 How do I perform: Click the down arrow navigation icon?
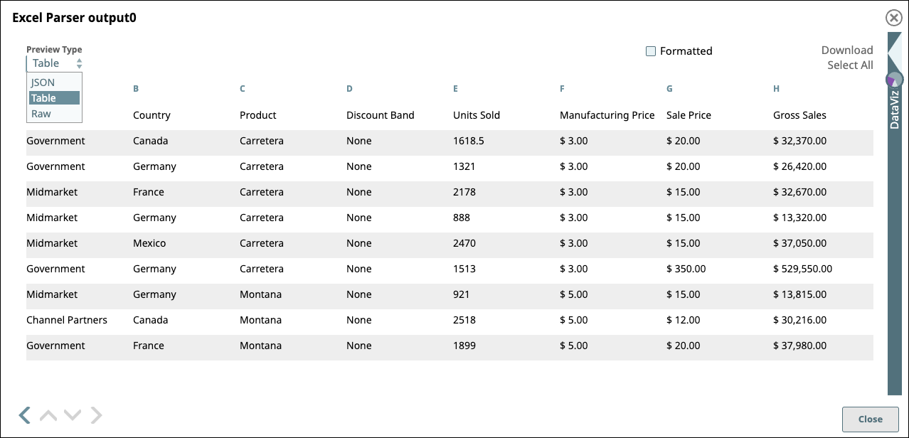(x=73, y=415)
